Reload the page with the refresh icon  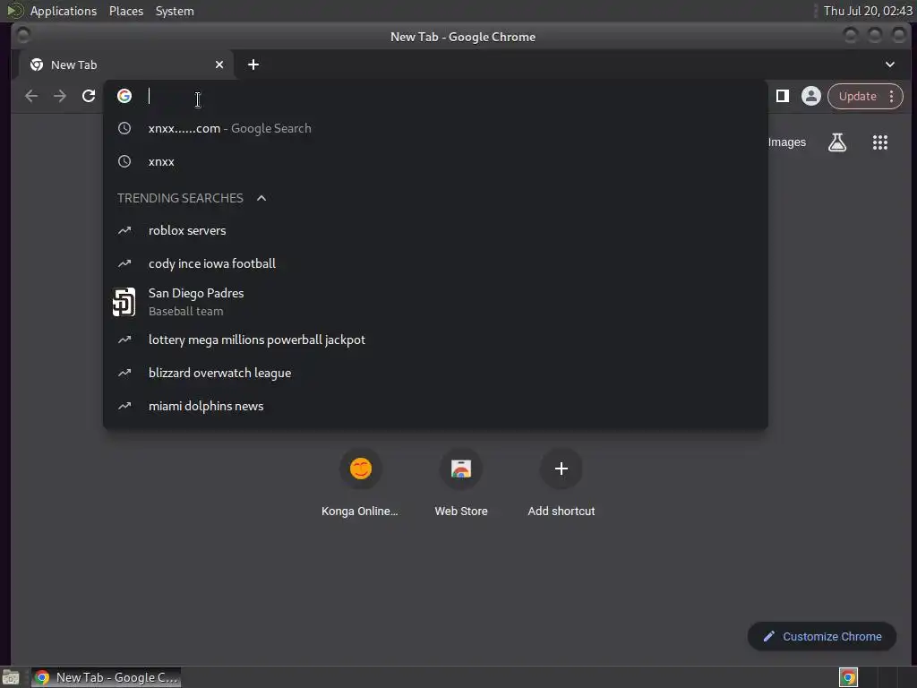point(89,96)
